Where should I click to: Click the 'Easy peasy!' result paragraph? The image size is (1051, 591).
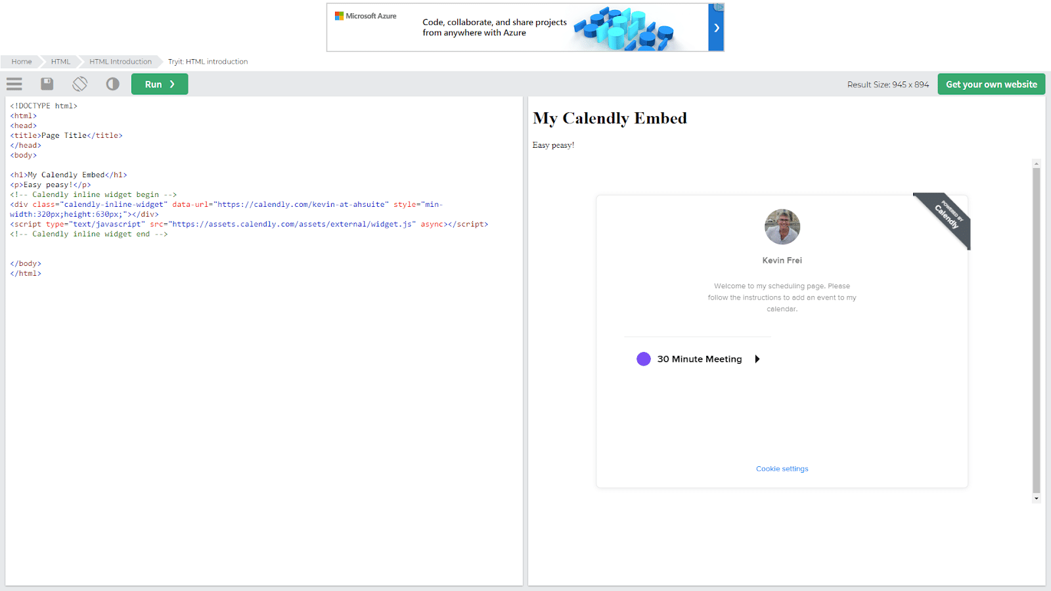pos(553,145)
